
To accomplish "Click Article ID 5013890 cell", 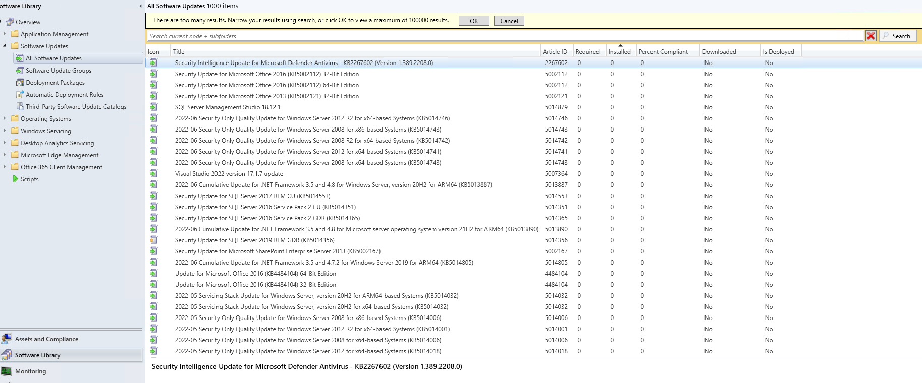I will 556,229.
